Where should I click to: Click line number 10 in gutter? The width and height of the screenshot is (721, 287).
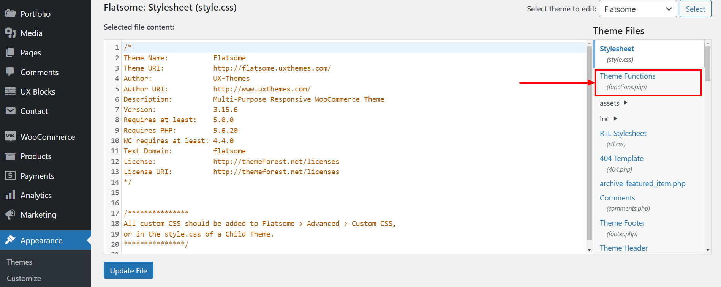click(115, 140)
